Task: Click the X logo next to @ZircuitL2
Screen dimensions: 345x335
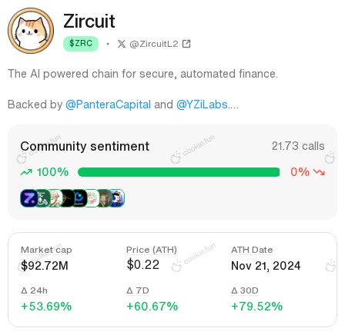Action: [x=122, y=44]
